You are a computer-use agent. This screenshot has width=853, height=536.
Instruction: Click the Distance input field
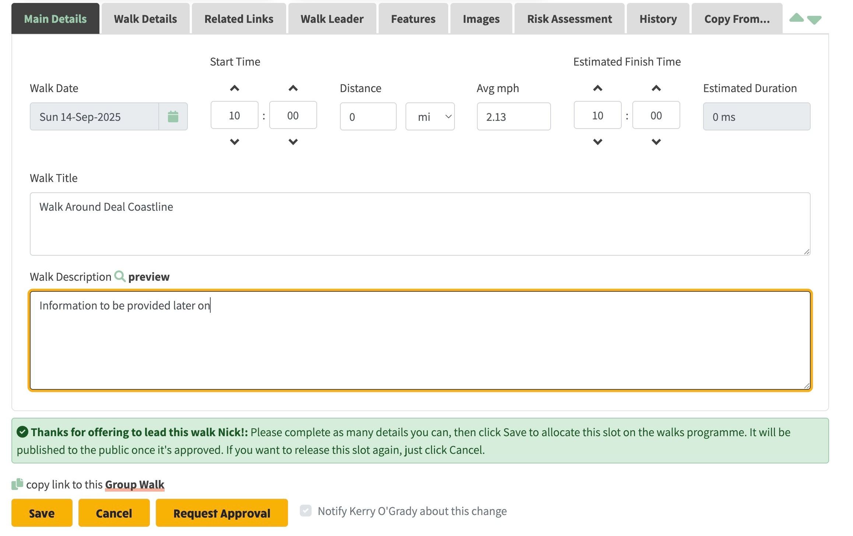point(368,116)
